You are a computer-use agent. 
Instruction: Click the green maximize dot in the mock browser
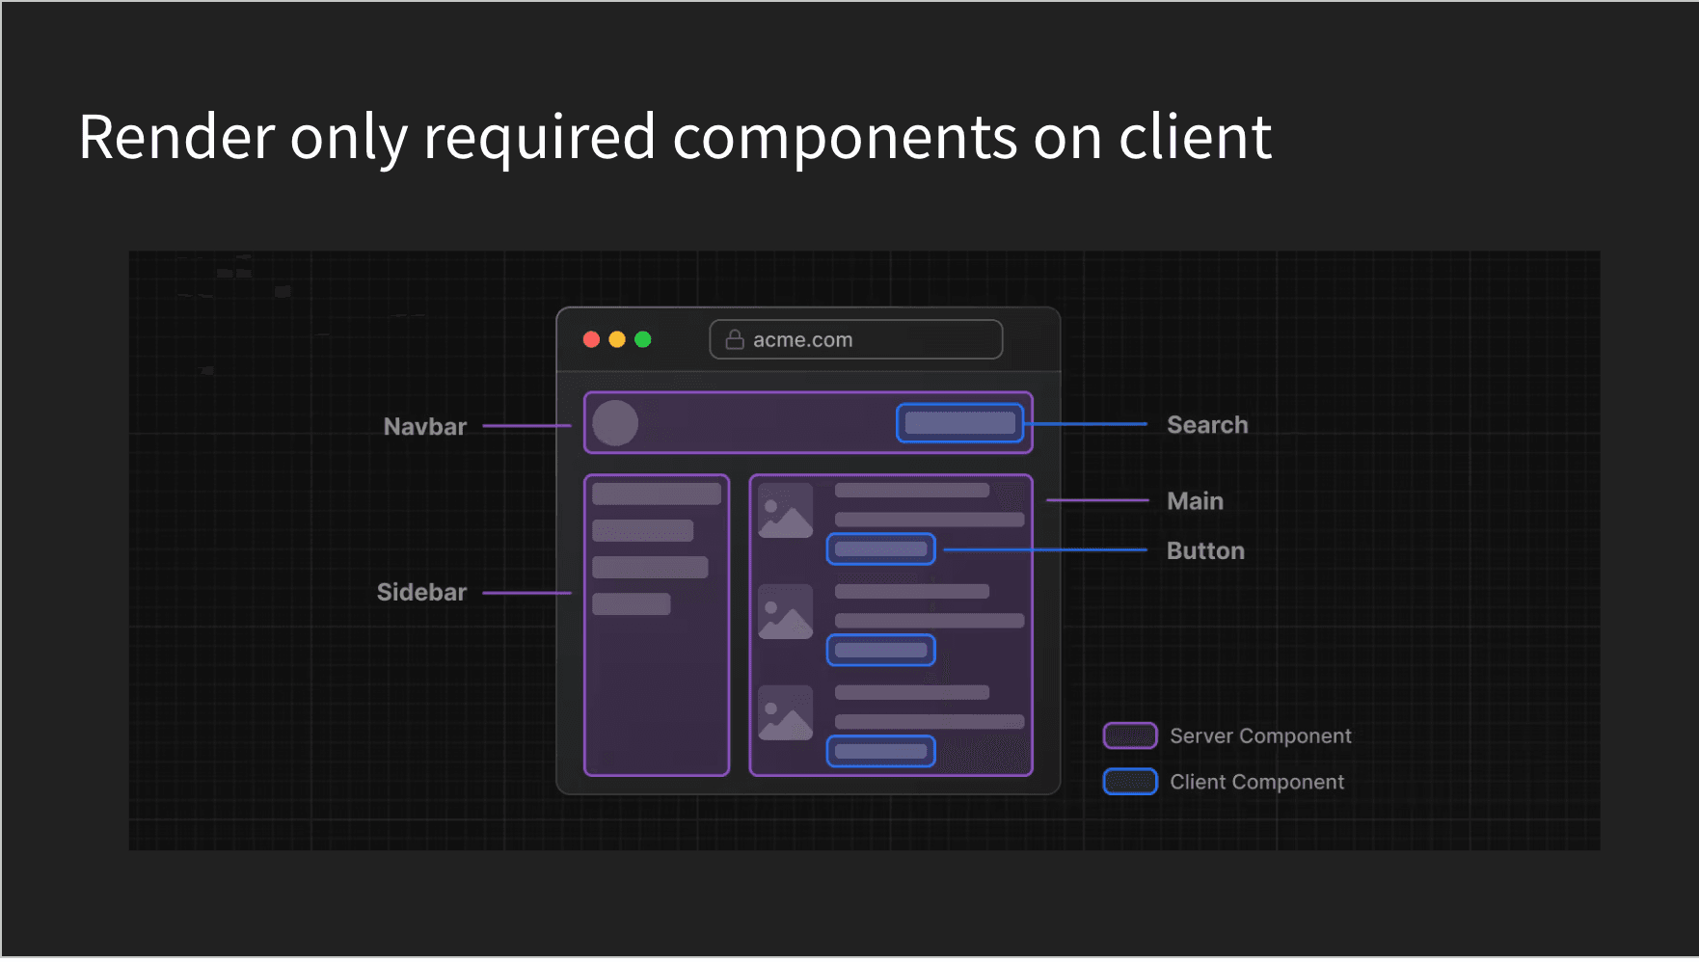(643, 339)
